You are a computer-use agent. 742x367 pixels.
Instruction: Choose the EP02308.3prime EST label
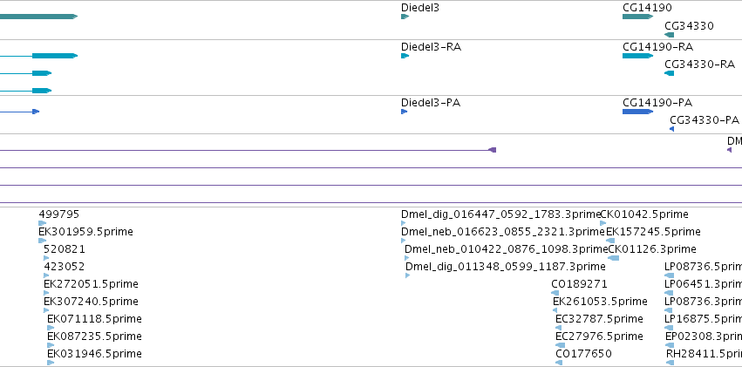(x=704, y=336)
